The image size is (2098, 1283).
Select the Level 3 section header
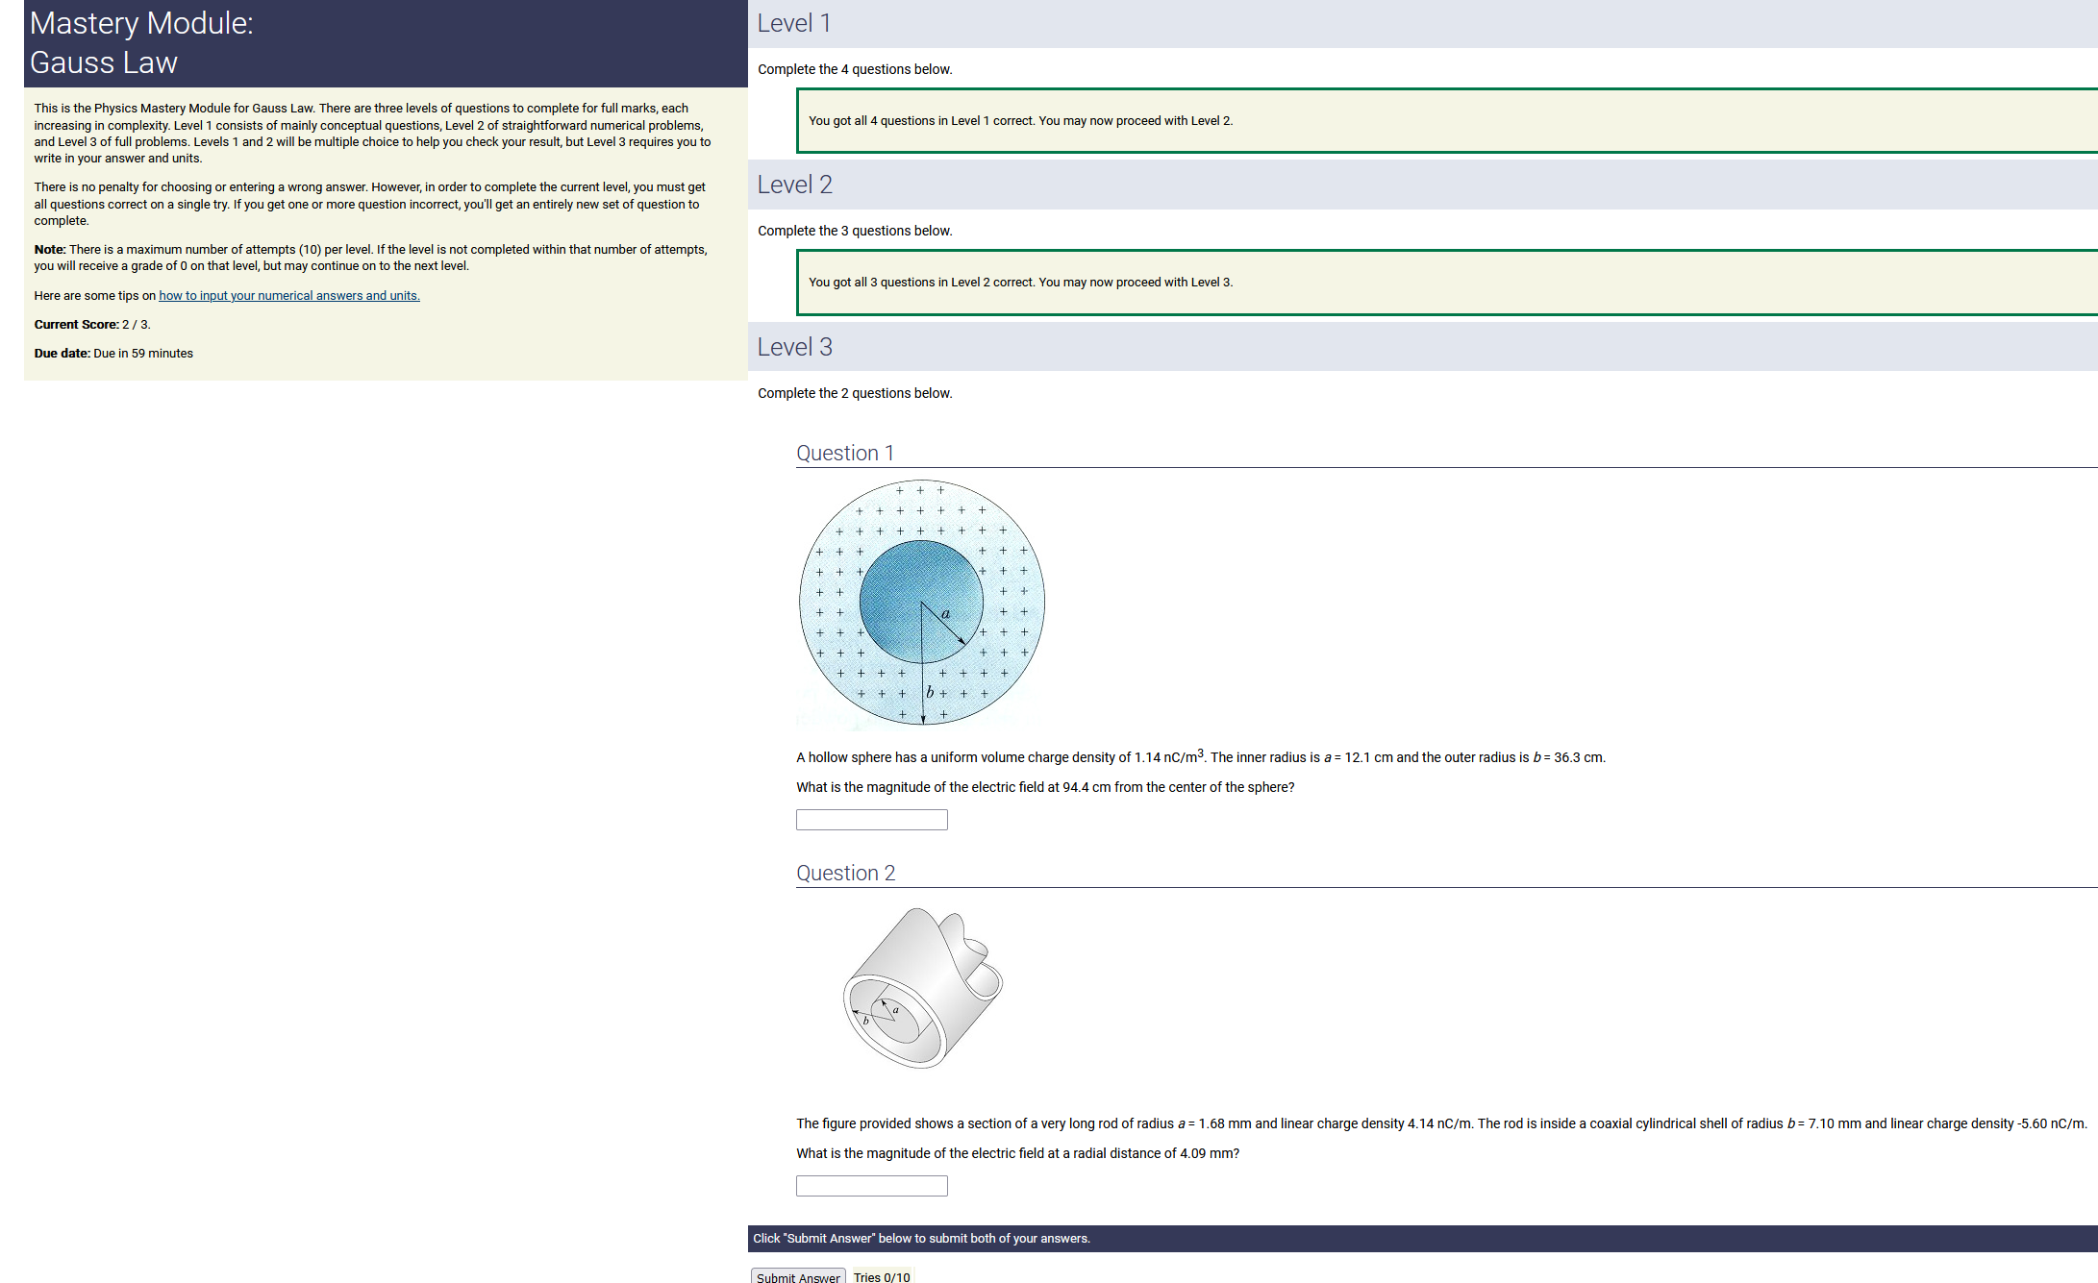[794, 347]
